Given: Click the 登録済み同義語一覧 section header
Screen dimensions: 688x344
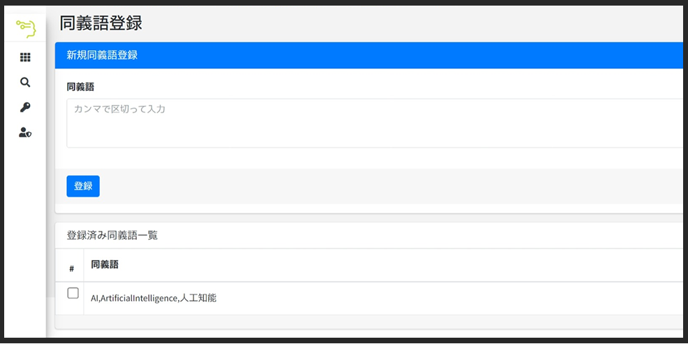Looking at the screenshot, I should pyautogui.click(x=112, y=236).
